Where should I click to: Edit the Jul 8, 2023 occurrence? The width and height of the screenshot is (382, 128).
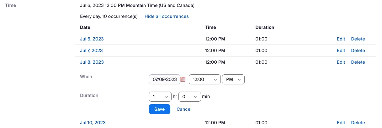tap(341, 62)
